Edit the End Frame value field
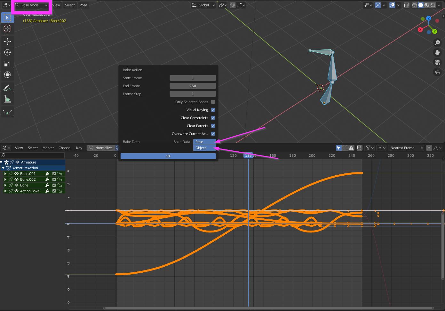Image resolution: width=445 pixels, height=311 pixels. [x=193, y=86]
